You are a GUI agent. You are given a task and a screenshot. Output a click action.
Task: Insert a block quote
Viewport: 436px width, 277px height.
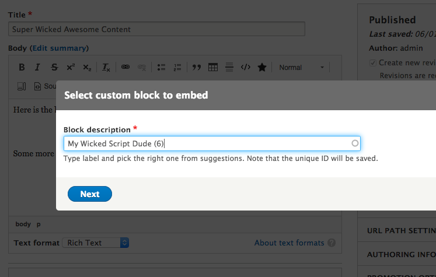coord(197,67)
